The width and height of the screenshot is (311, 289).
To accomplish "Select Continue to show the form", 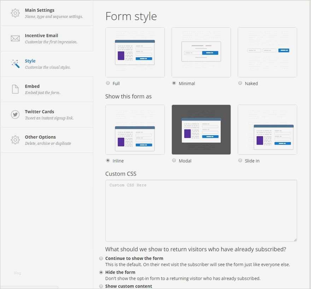I will pos(101,258).
